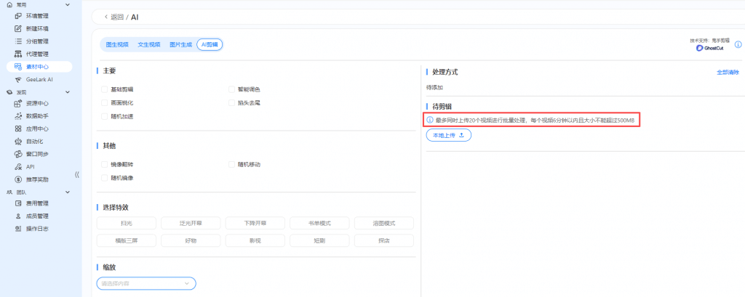Image resolution: width=745 pixels, height=297 pixels.
Task: Open 环境管理 from the sidebar
Action: coord(36,15)
